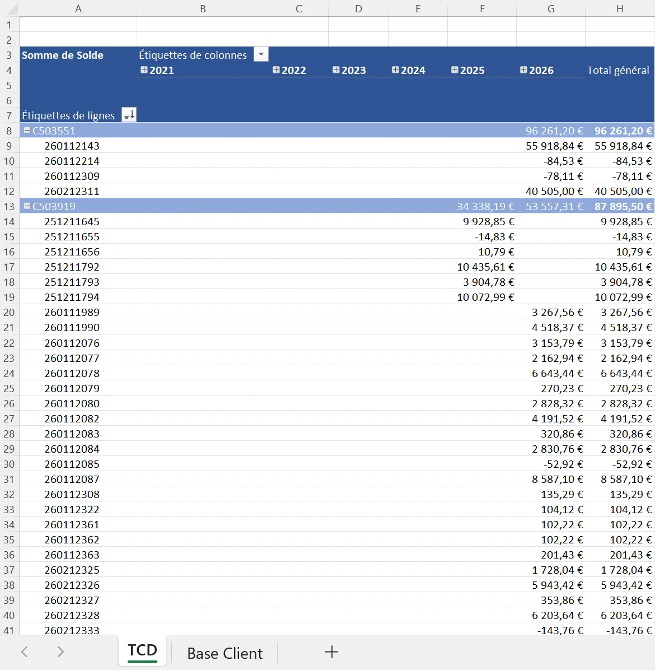Select column C header
655x670 pixels.
coord(299,8)
